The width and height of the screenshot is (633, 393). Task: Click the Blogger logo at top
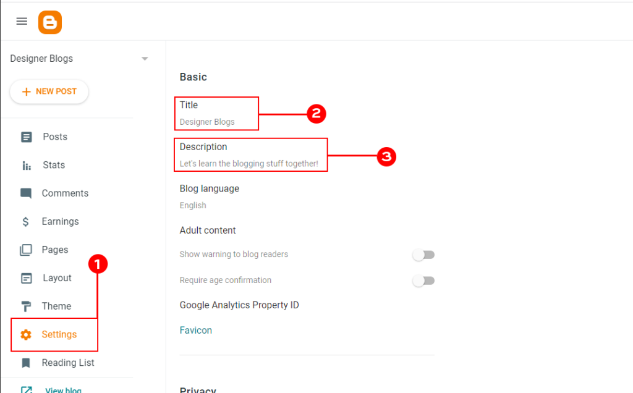point(50,22)
